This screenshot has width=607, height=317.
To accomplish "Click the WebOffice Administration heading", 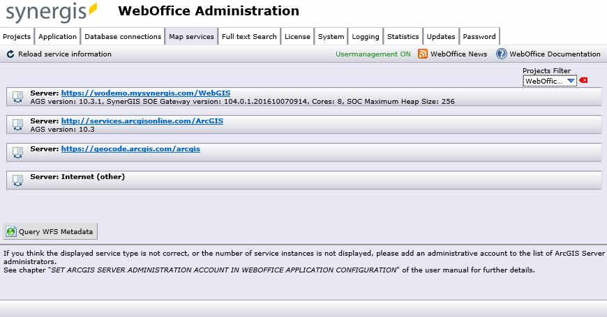I will coord(209,11).
